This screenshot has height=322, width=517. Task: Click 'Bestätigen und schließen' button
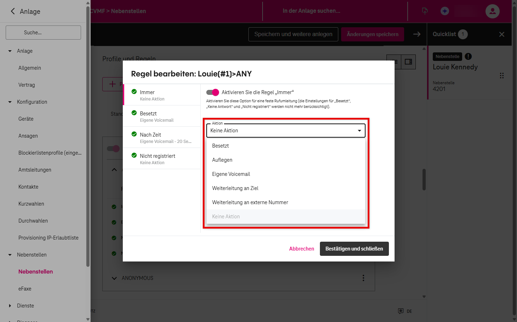[354, 249]
